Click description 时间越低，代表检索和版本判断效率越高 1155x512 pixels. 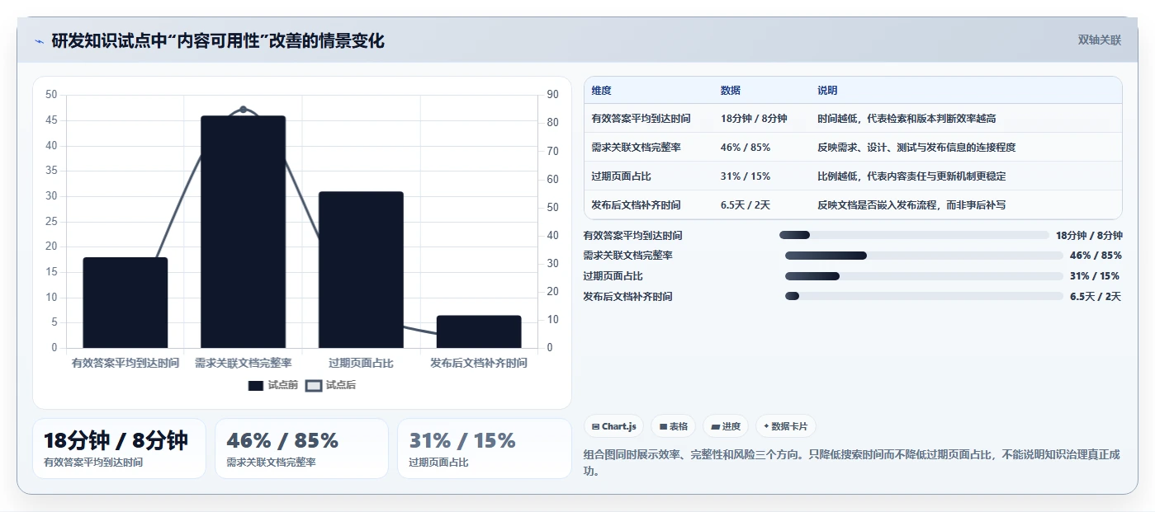point(906,119)
